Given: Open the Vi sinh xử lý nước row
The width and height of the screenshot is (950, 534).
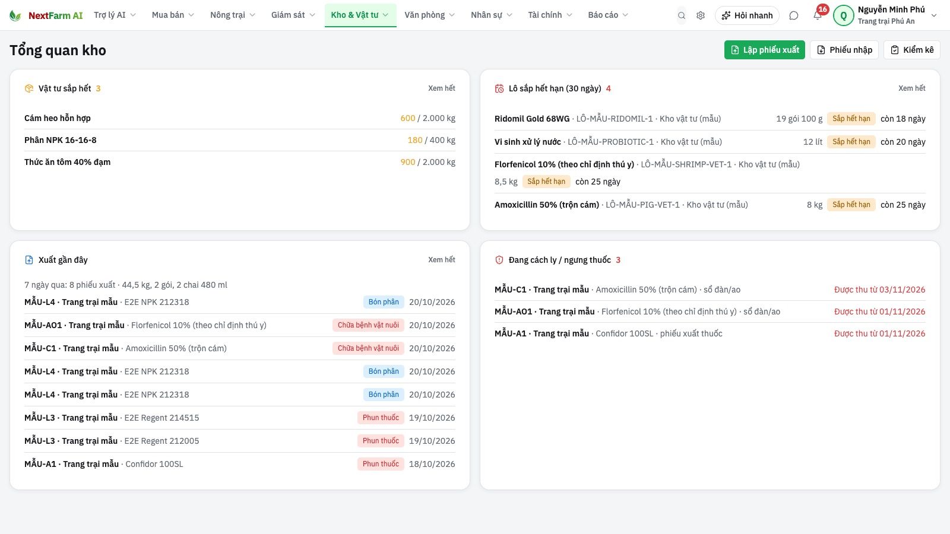Looking at the screenshot, I should (x=710, y=142).
